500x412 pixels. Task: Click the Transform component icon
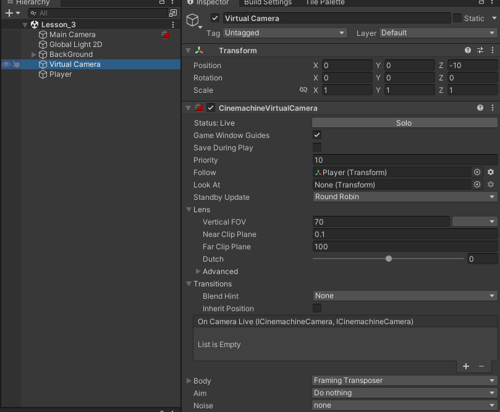tap(199, 50)
